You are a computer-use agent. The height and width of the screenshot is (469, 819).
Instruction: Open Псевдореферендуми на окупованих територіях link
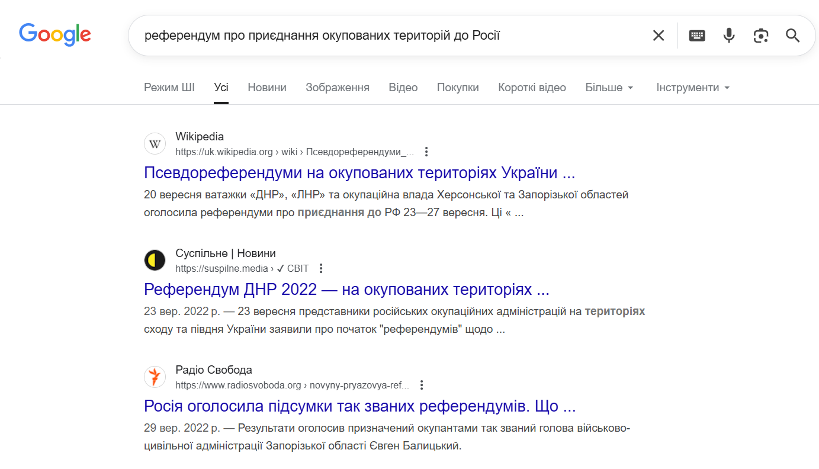point(359,173)
